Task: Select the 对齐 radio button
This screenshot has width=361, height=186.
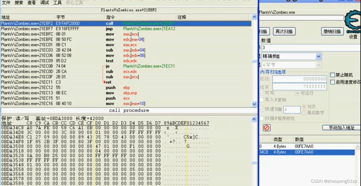Action: (x=304, y=106)
